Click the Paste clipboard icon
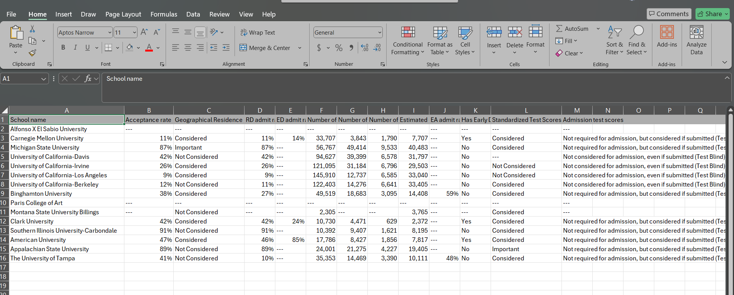 16,33
